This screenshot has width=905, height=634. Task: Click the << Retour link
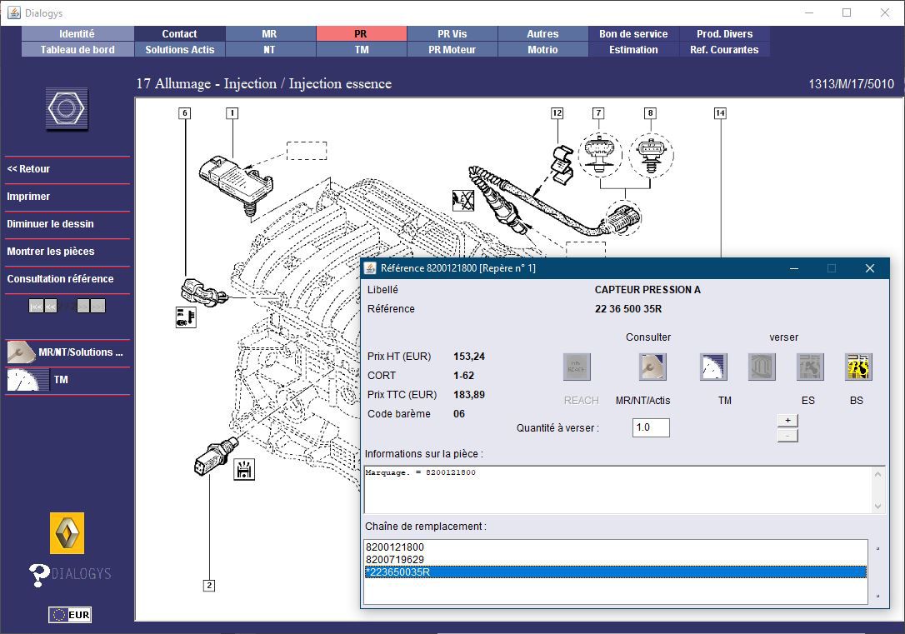click(x=28, y=169)
